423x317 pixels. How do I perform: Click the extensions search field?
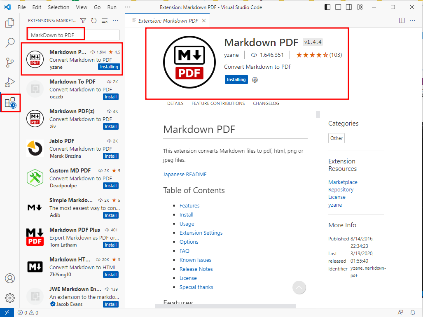[x=74, y=35]
